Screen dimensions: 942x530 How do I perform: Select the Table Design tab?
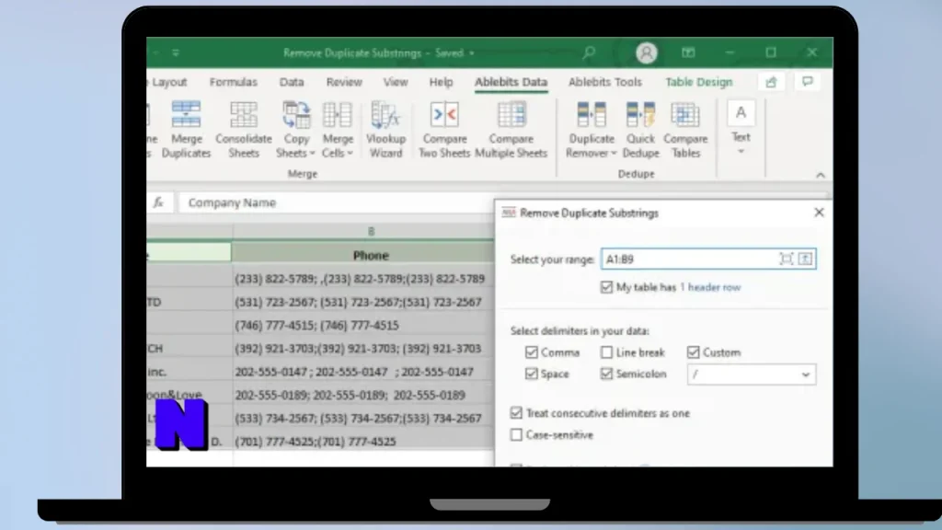pos(699,82)
